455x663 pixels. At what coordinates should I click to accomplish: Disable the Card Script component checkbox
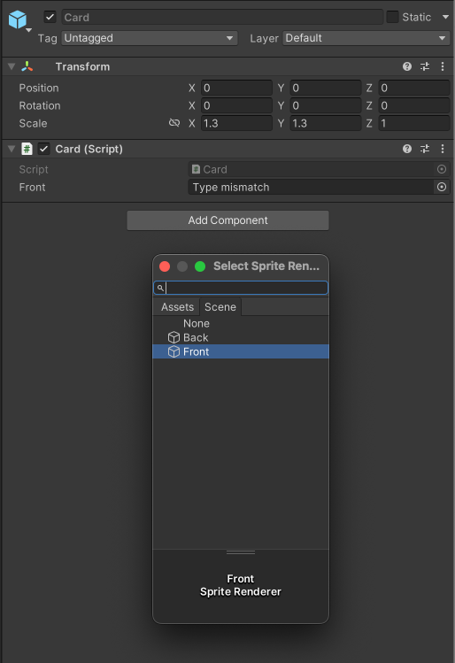(x=44, y=149)
